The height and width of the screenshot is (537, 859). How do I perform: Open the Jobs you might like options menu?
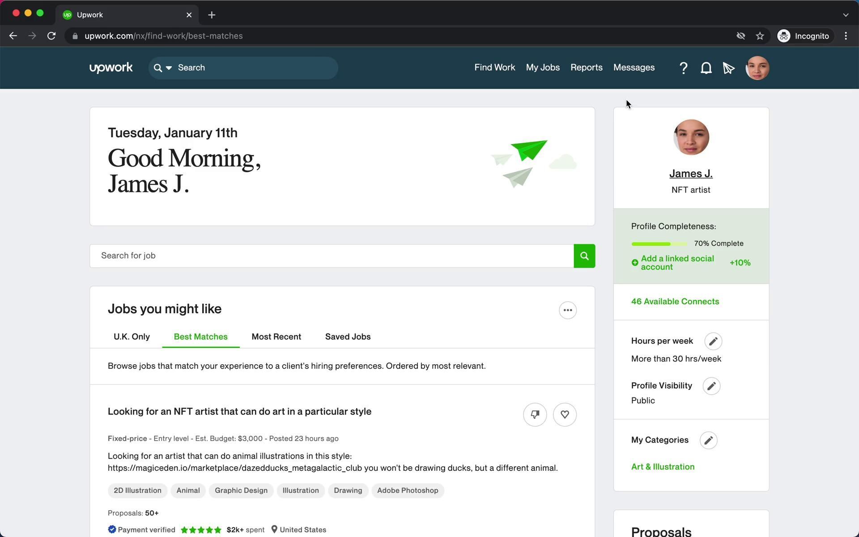pyautogui.click(x=568, y=310)
